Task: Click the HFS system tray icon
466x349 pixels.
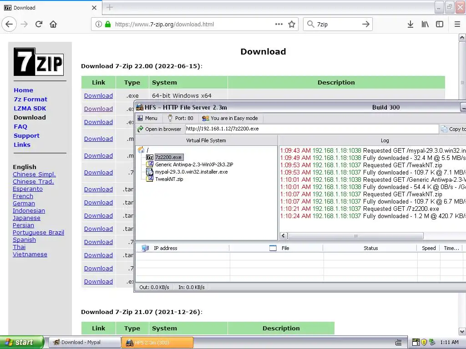Action: (416, 342)
